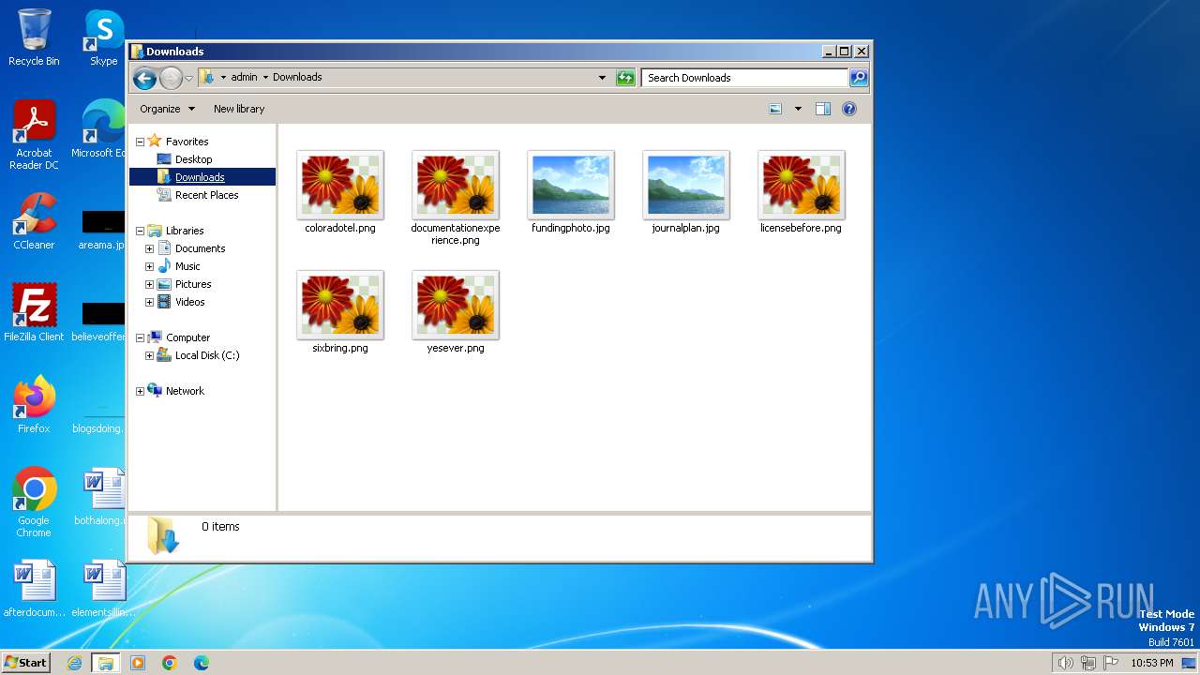
Task: Click Windows Media Player taskbar icon
Action: 138,663
